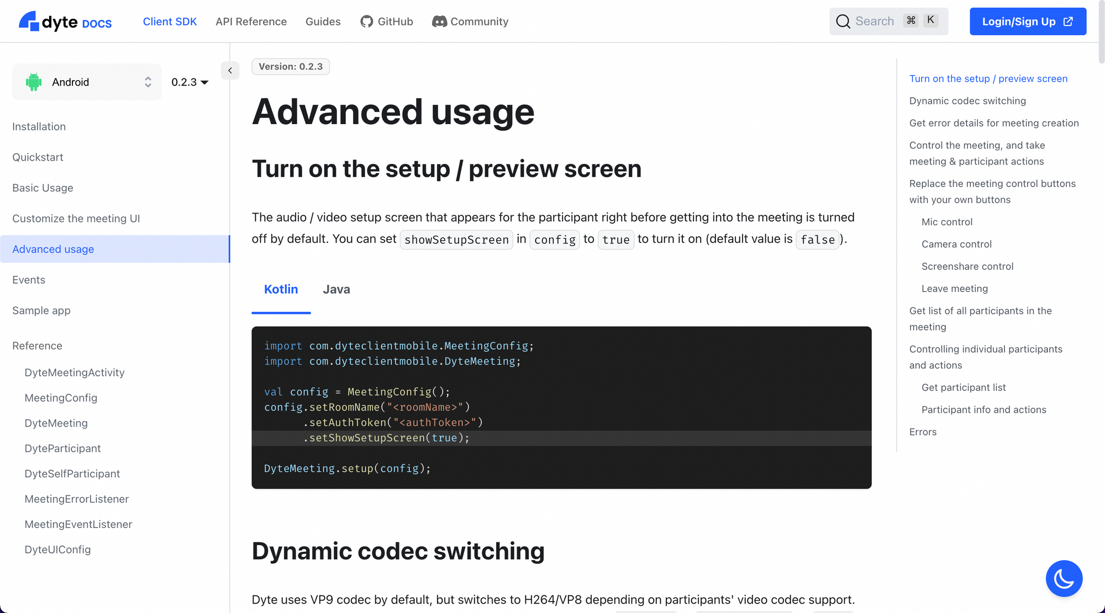Image resolution: width=1105 pixels, height=613 pixels.
Task: Jump to Leave meeting in TOC
Action: pyautogui.click(x=954, y=289)
